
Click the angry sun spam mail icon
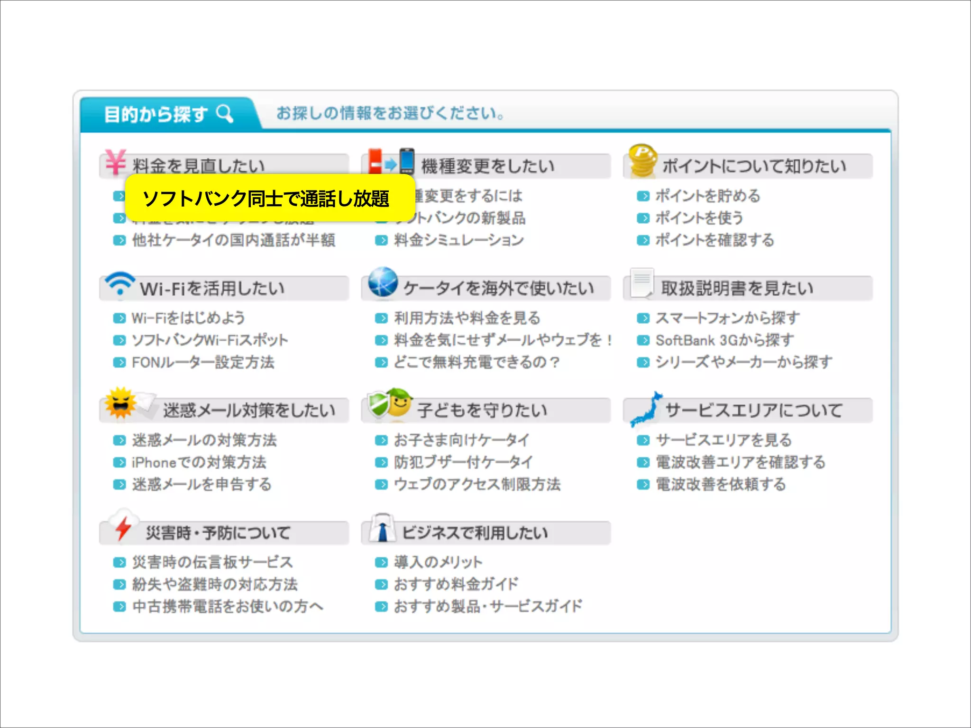click(x=120, y=403)
